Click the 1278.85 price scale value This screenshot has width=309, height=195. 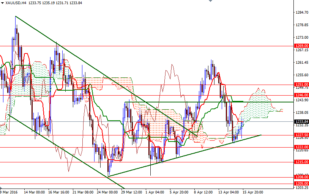coord(302,25)
